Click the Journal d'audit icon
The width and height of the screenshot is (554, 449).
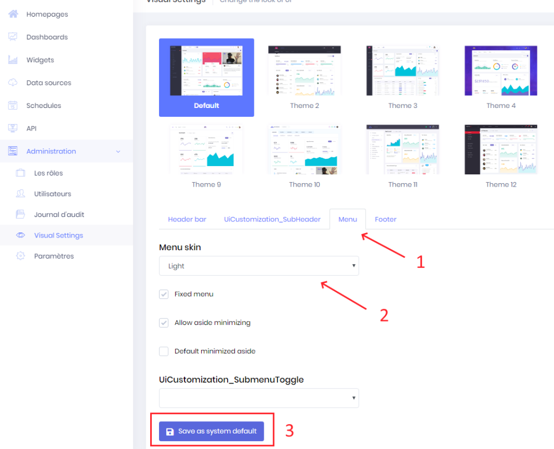20,214
